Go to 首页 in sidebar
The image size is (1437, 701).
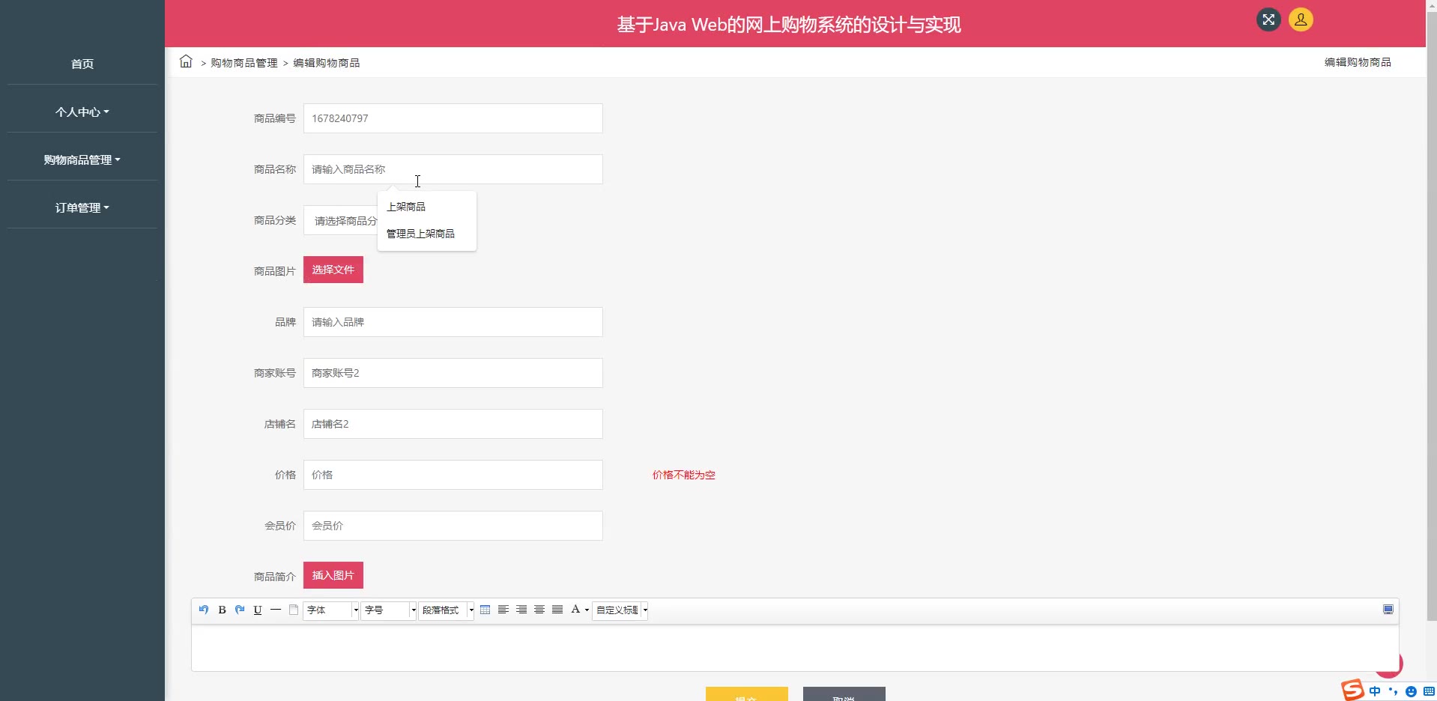click(82, 64)
